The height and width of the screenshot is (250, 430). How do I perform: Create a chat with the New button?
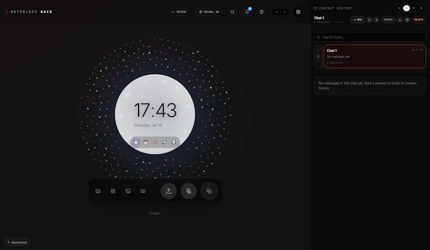tap(358, 20)
